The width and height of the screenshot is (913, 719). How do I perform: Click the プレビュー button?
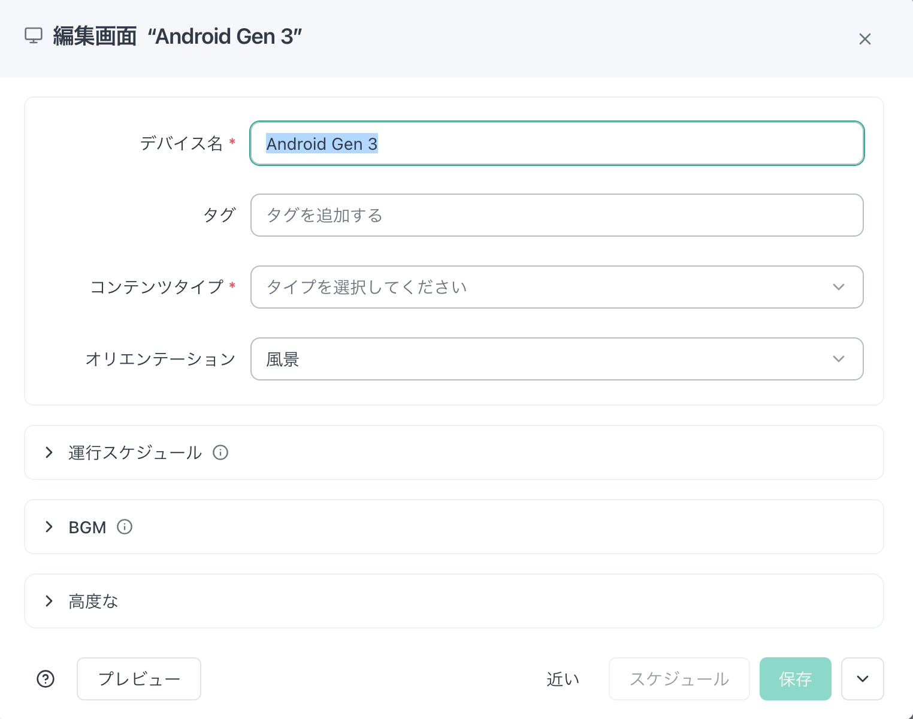pos(139,679)
